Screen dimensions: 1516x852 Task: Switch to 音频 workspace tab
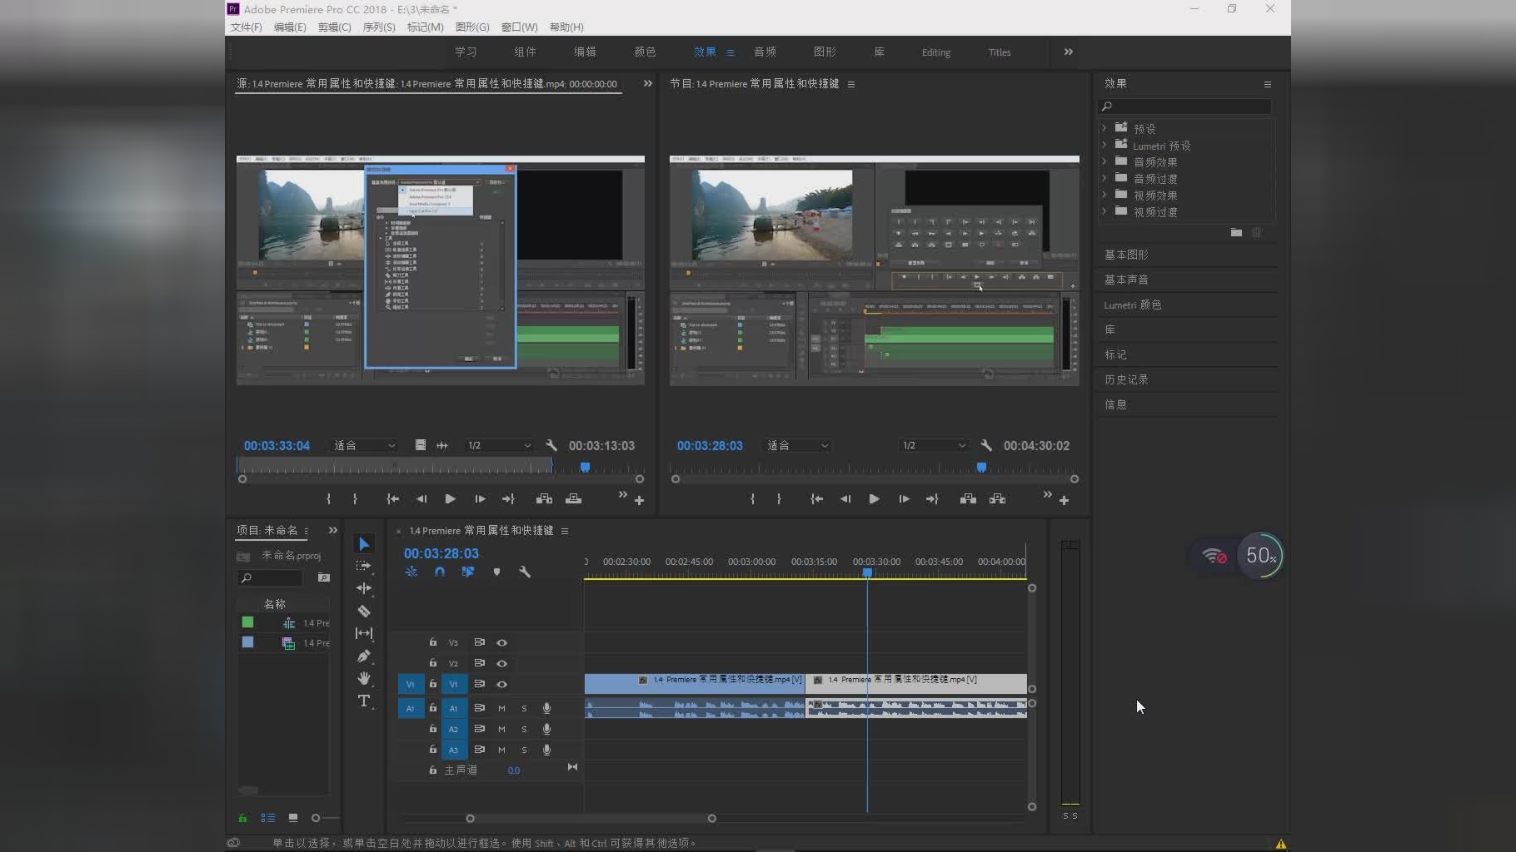click(765, 52)
